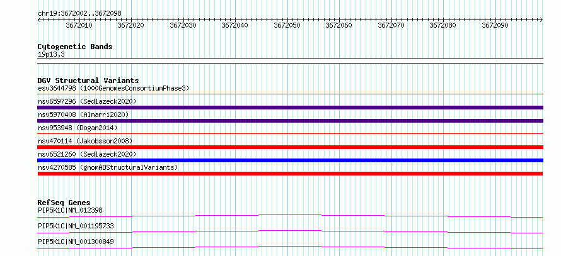Select ruler position 3672030
Image resolution: width=561 pixels, height=256 pixels.
(x=183, y=26)
